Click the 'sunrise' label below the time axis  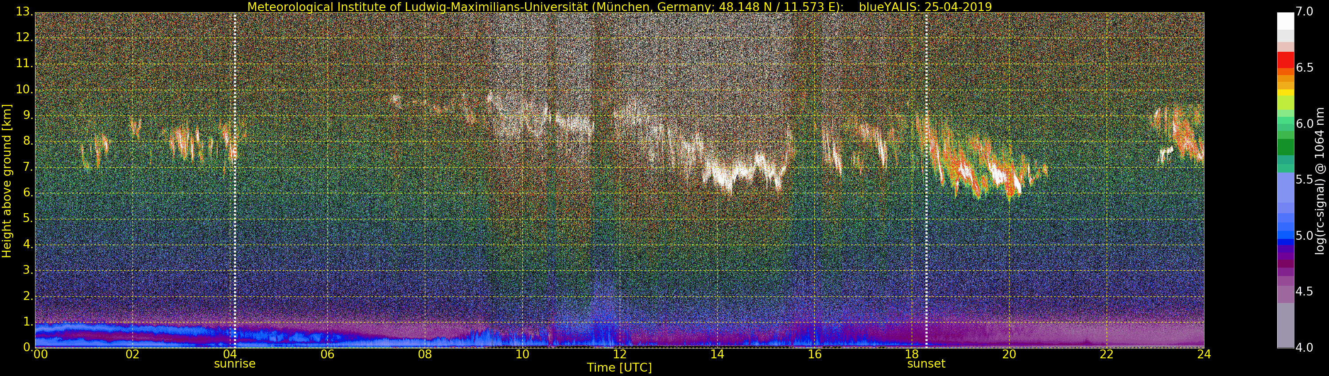click(x=235, y=364)
